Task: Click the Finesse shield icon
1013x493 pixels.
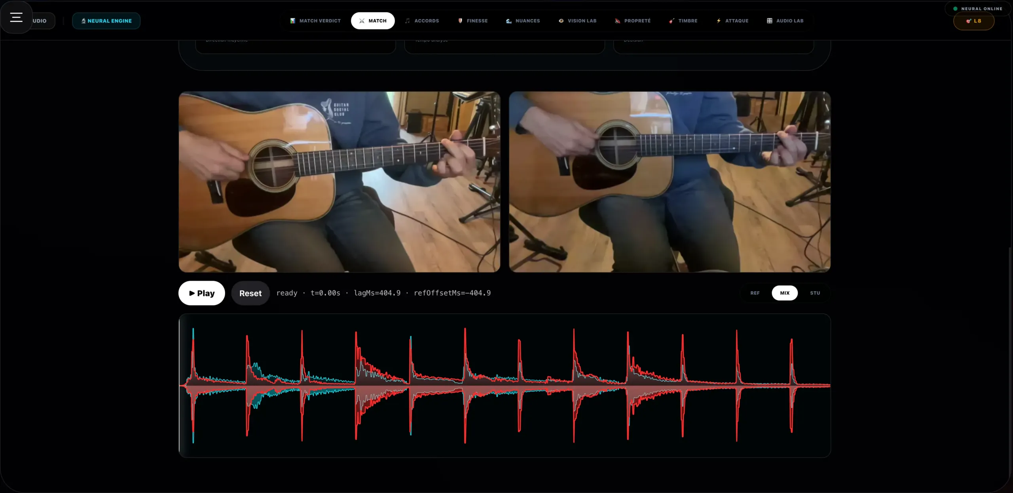Action: tap(460, 21)
